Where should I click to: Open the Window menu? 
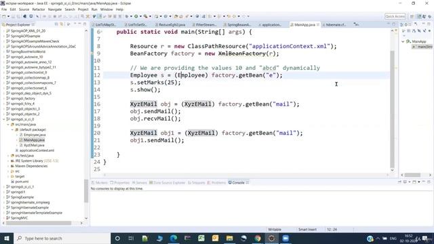click(106, 9)
